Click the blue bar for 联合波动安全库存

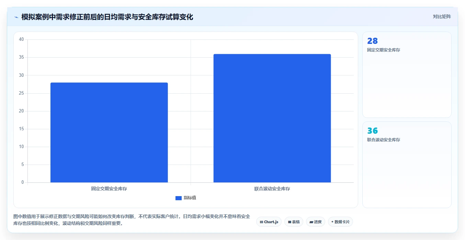pyautogui.click(x=272, y=118)
